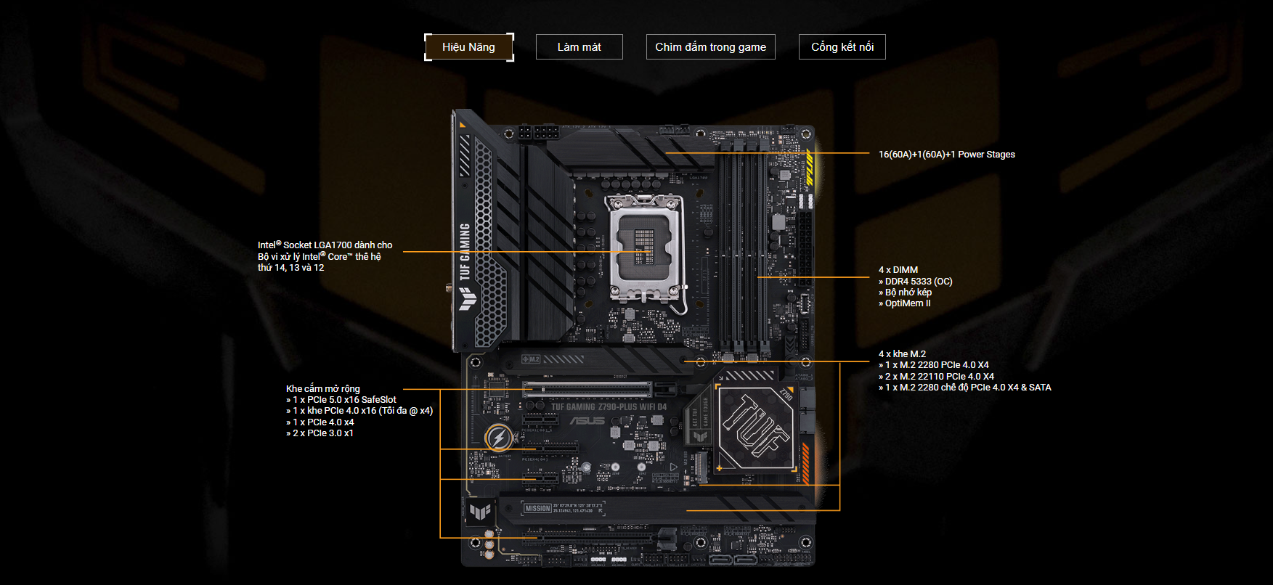Select the DDR4 5333 (OC) line

916,282
